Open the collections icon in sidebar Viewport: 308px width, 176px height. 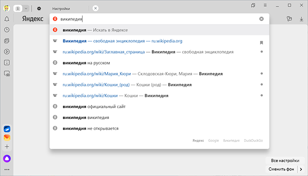(7, 41)
